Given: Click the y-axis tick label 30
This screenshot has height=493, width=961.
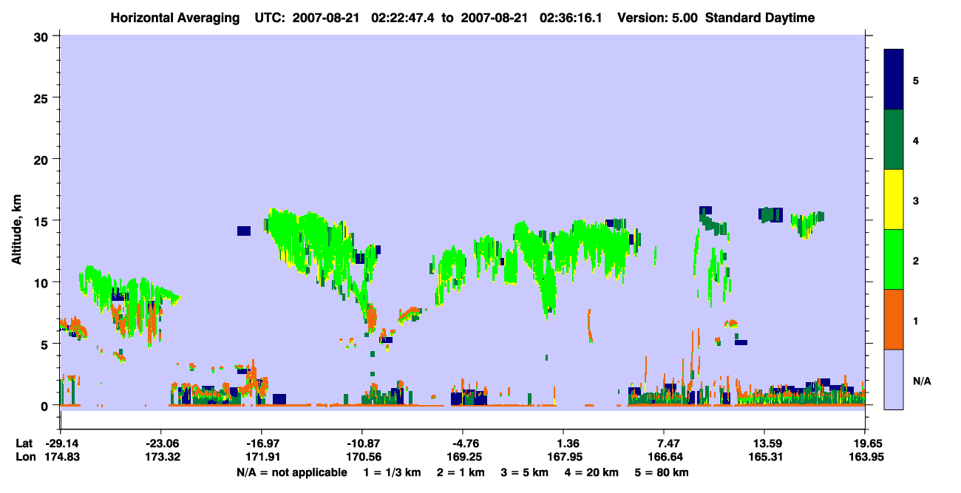Looking at the screenshot, I should (43, 36).
